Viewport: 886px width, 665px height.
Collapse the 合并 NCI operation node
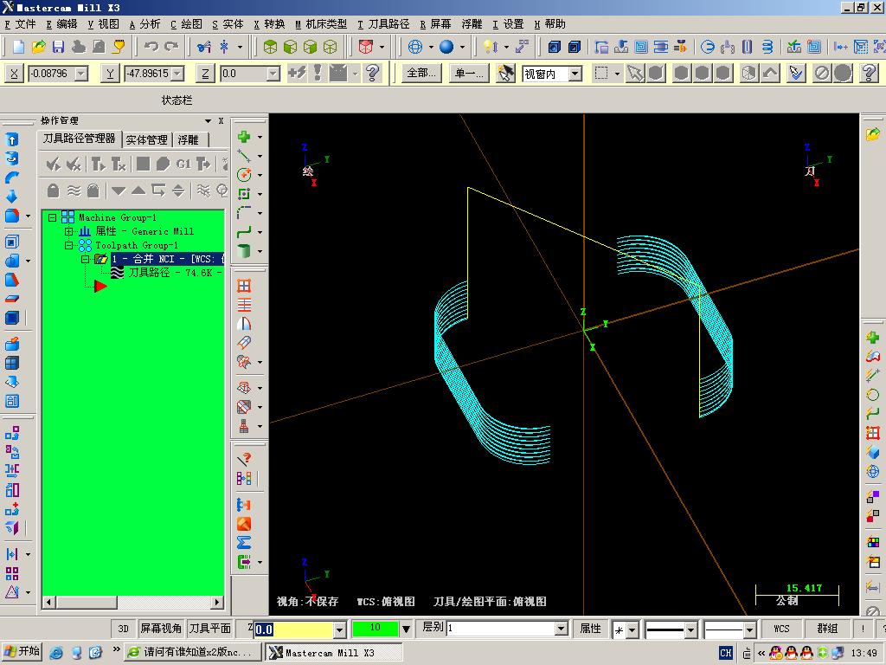[86, 259]
